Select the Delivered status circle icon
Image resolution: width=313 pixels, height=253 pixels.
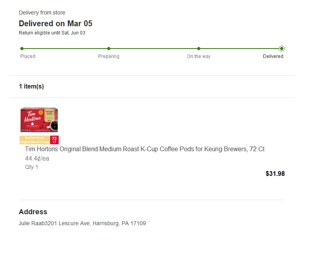(x=282, y=49)
